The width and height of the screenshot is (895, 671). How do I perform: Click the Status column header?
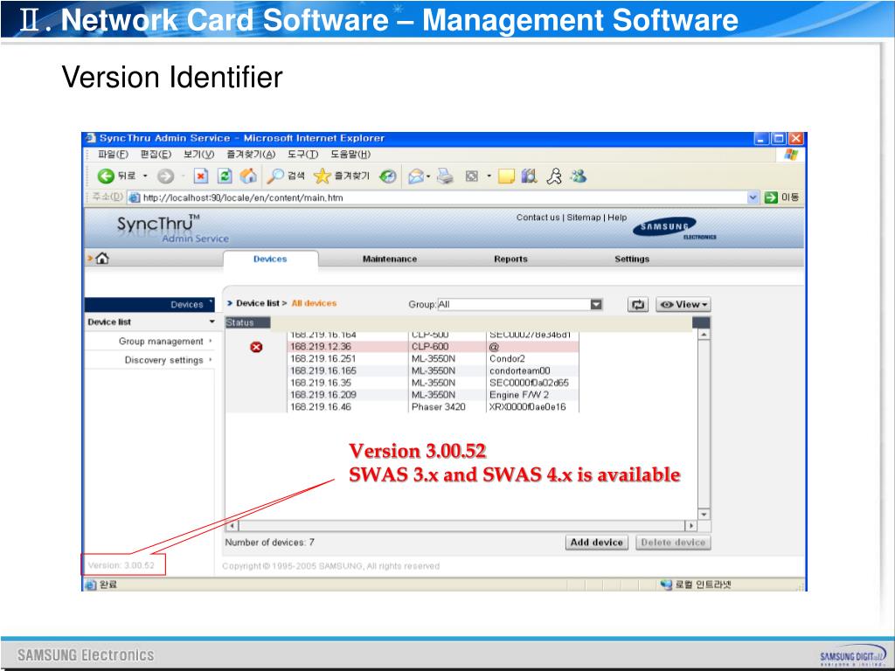coord(247,323)
